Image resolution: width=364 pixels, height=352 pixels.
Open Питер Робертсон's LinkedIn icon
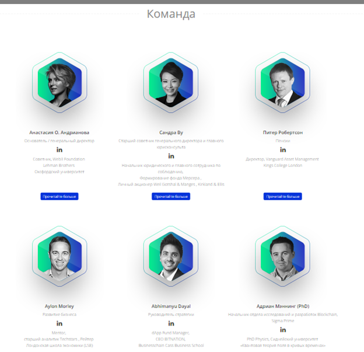[x=283, y=150]
